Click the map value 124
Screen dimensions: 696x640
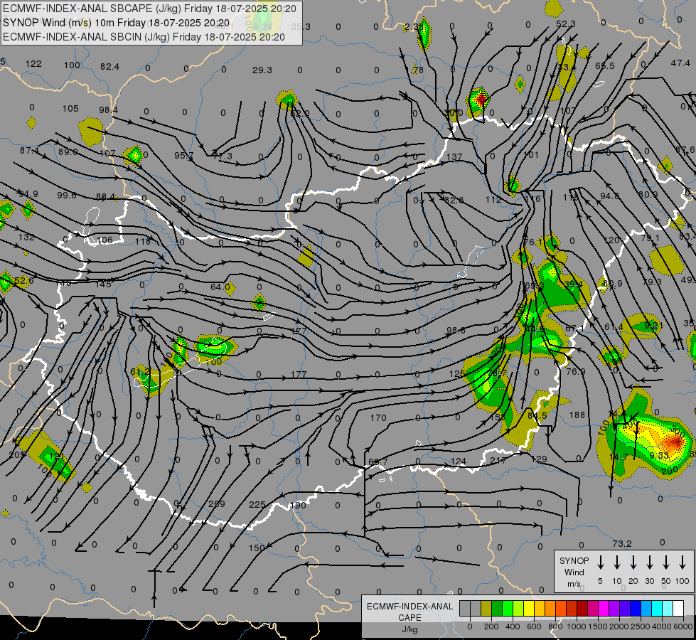click(458, 462)
